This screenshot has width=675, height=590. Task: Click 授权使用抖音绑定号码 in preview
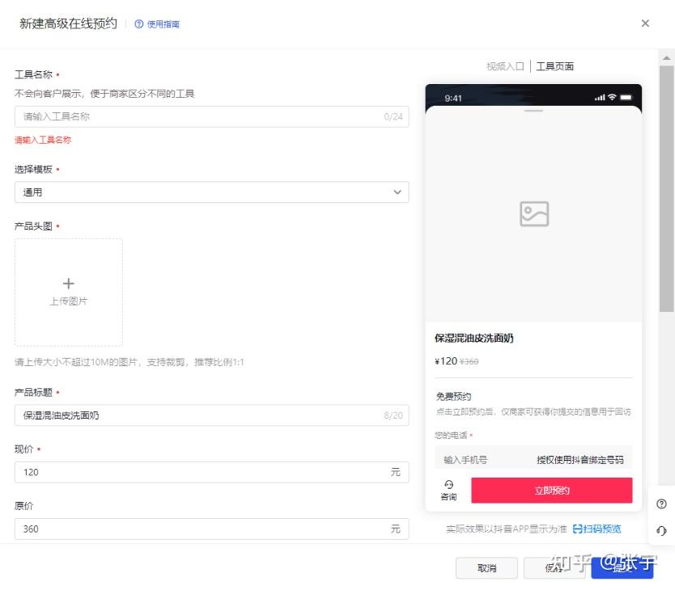(x=579, y=460)
